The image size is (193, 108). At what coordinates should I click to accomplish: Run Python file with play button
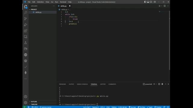tap(160, 6)
